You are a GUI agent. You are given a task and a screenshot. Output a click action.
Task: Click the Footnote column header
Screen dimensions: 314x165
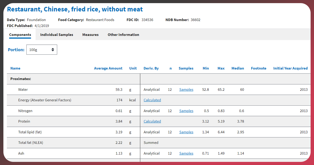click(x=259, y=68)
